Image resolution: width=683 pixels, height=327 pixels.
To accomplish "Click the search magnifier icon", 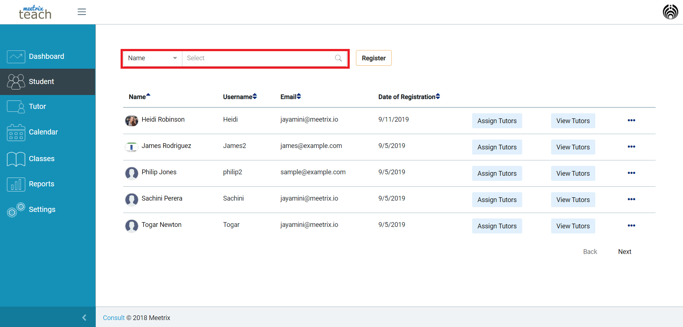I will pyautogui.click(x=338, y=58).
